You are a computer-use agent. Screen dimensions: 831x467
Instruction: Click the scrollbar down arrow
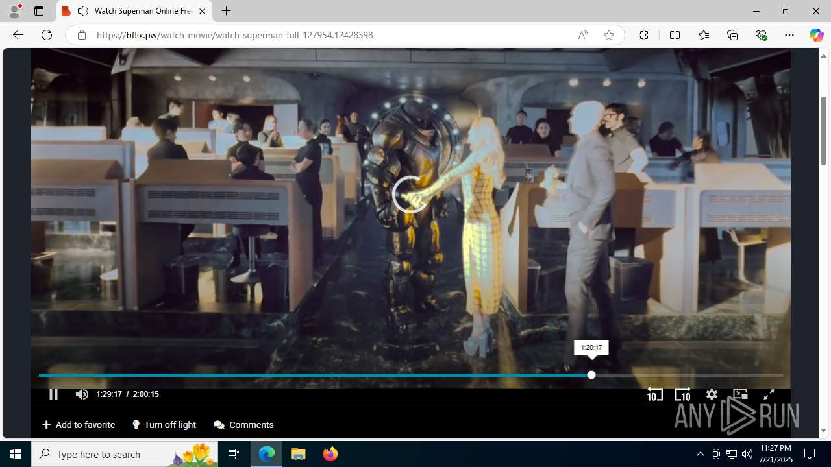click(823, 431)
